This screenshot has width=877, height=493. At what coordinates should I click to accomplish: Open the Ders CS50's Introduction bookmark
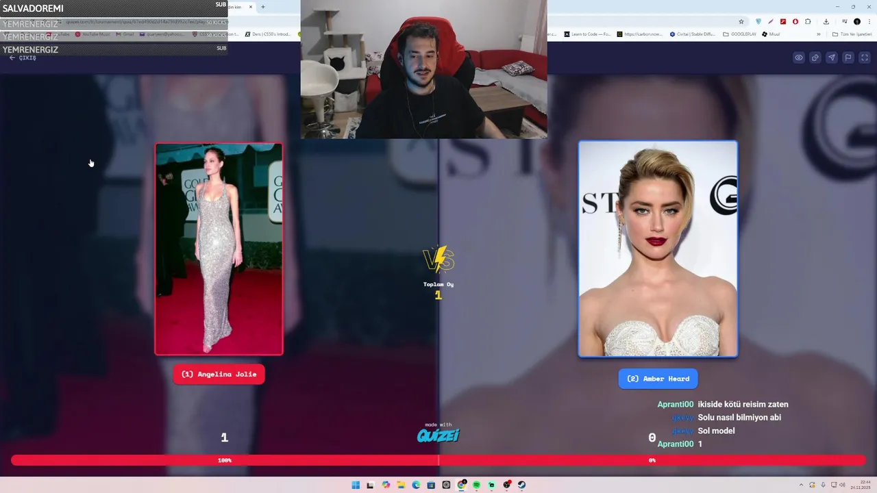click(268, 34)
